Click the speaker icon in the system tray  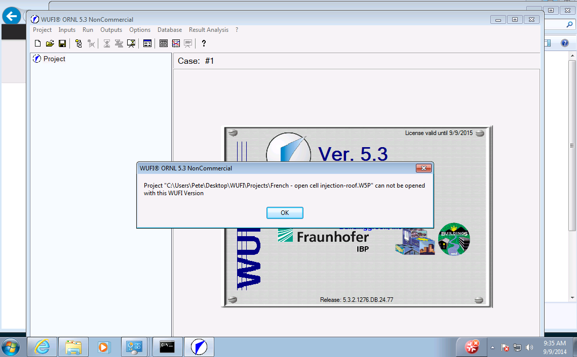[x=530, y=348]
